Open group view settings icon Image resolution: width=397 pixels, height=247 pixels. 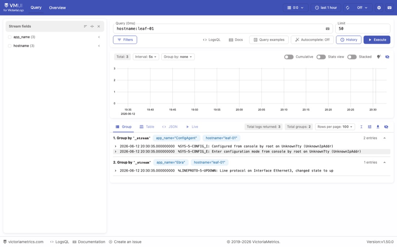[370, 127]
